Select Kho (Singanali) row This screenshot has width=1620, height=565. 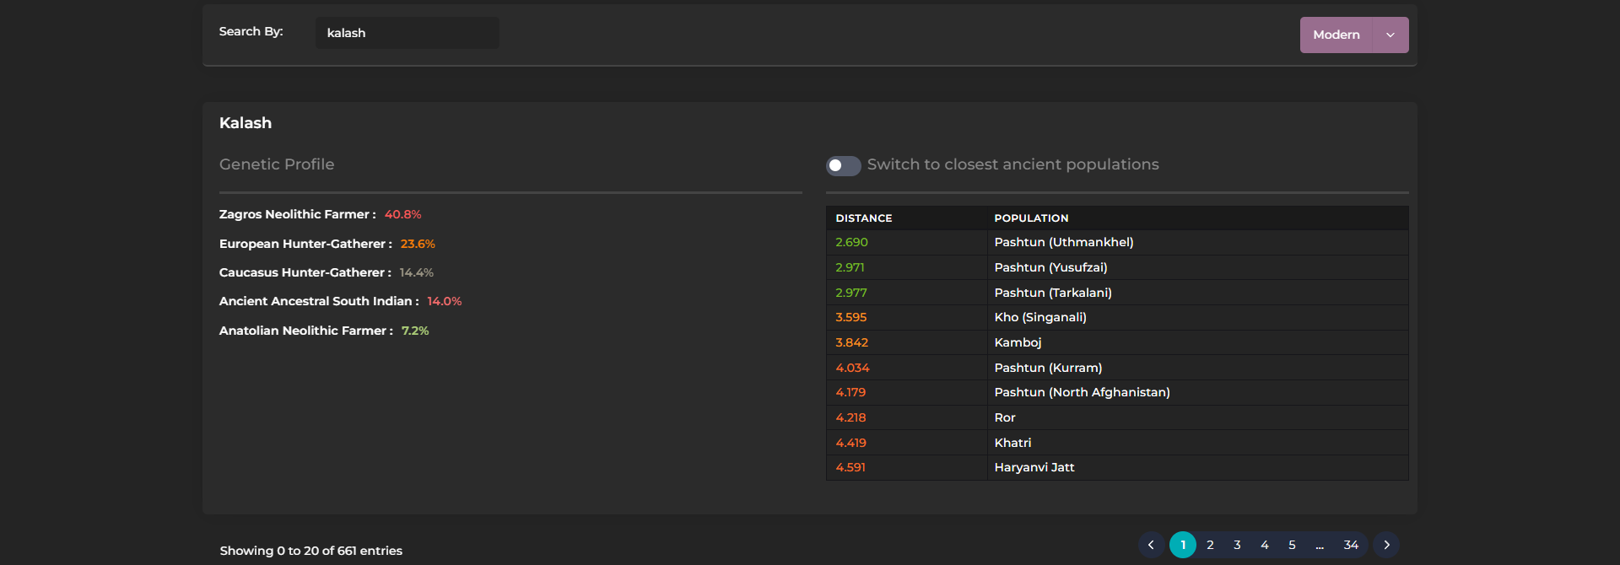(x=1117, y=318)
